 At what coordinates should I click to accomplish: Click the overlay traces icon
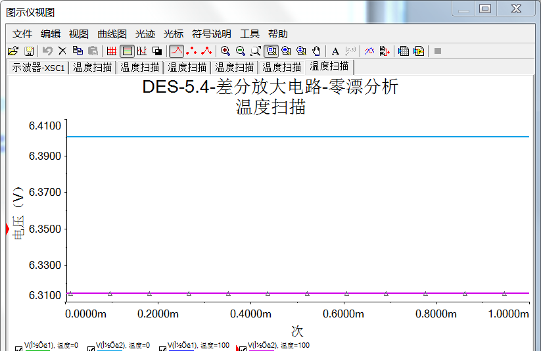click(369, 51)
